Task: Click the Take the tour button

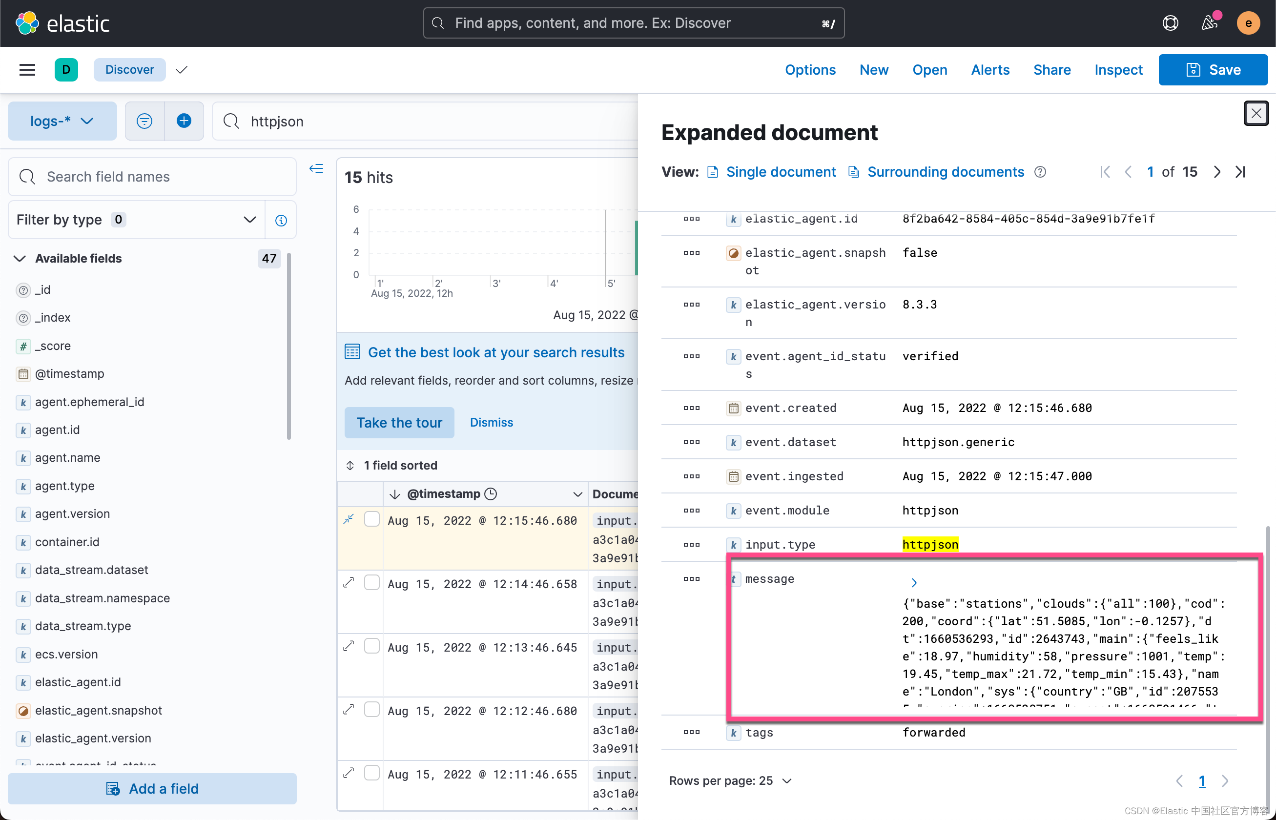Action: tap(399, 422)
